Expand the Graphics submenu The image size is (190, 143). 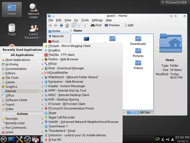point(22,87)
